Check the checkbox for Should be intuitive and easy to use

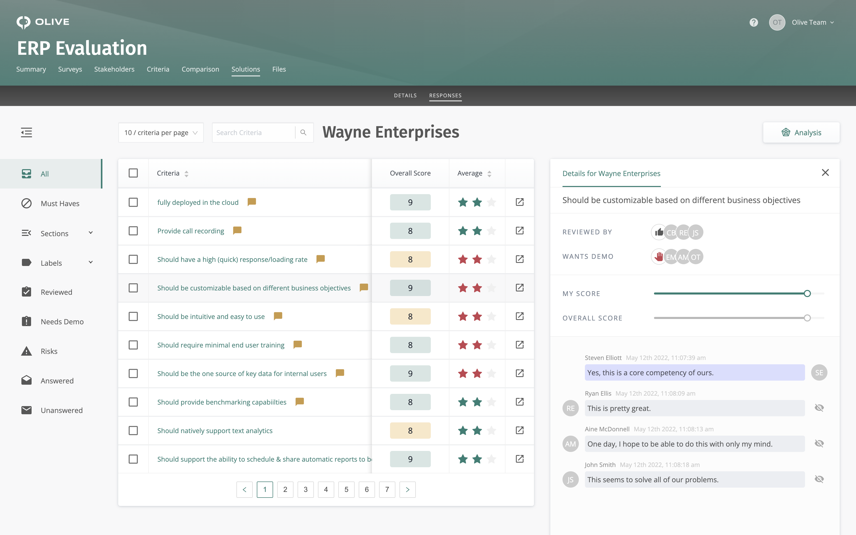click(x=133, y=316)
